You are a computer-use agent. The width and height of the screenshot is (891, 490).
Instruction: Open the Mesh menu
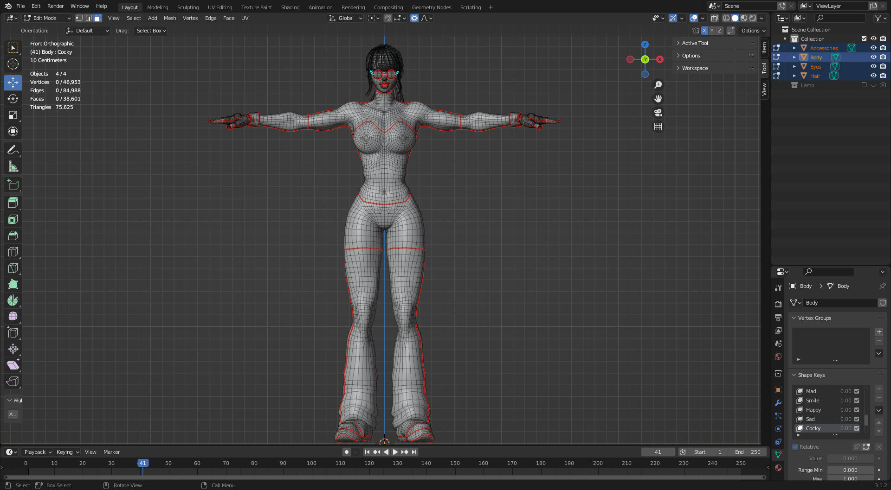tap(170, 18)
